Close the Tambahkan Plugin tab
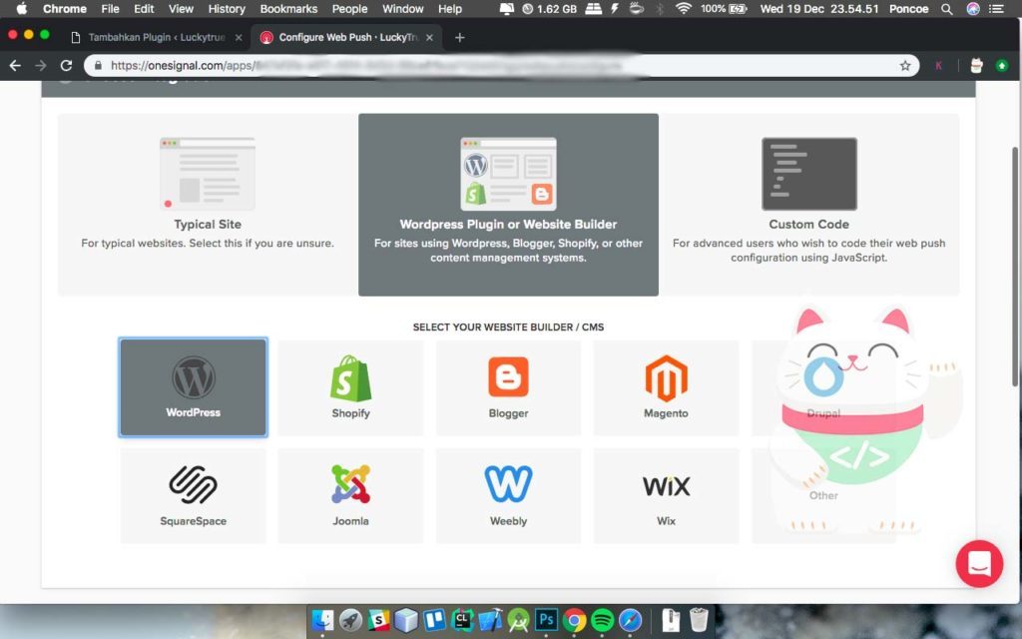 [239, 37]
